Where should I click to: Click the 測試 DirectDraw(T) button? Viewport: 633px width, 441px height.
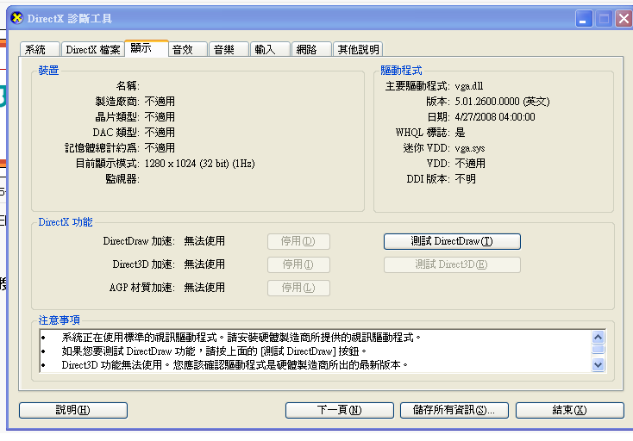[x=452, y=241]
